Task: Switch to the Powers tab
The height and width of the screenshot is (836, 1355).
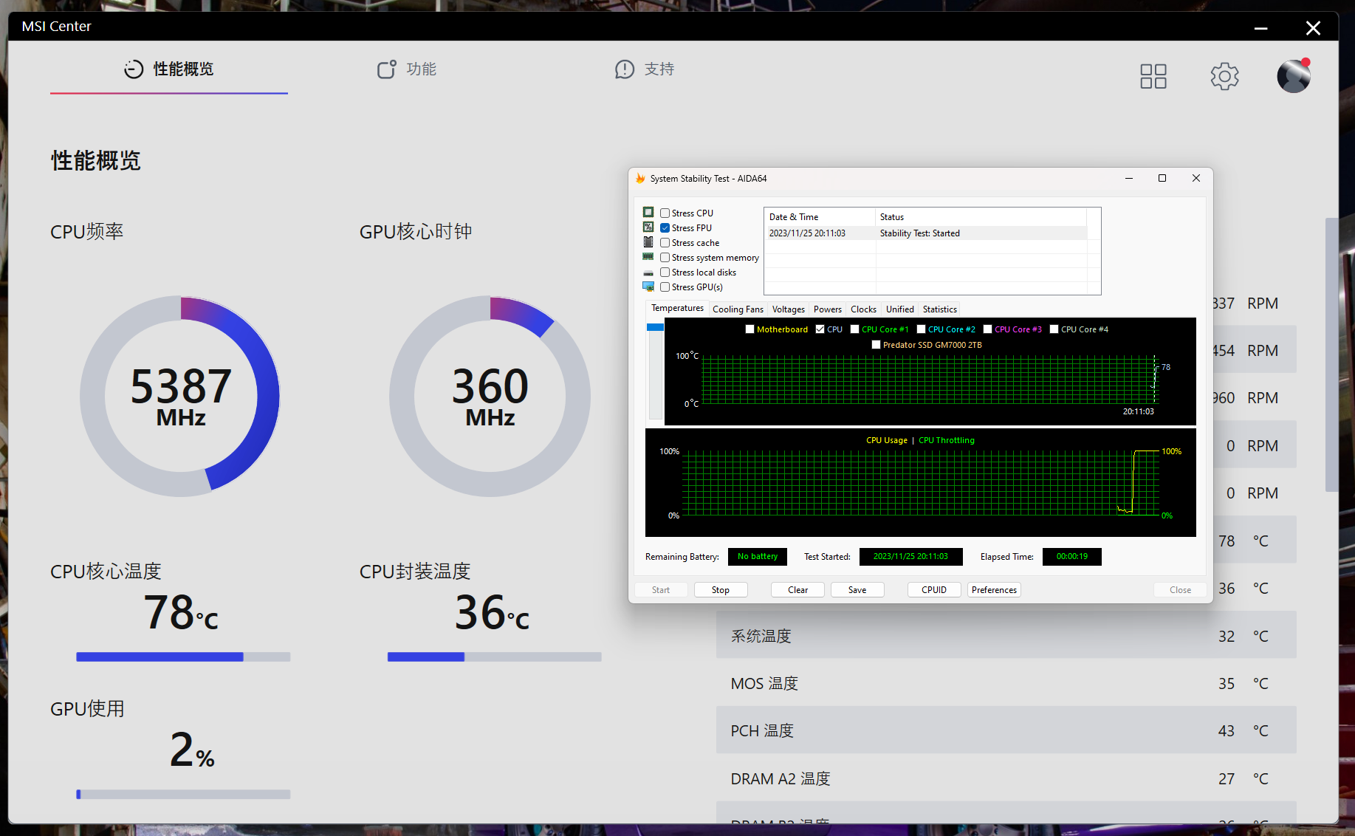Action: point(827,309)
